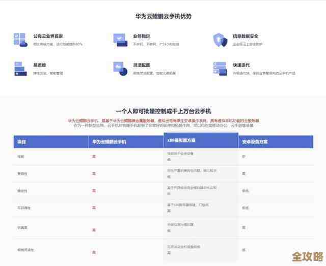
Task: Click the gray intro sentence above the table
Action: (x=164, y=126)
